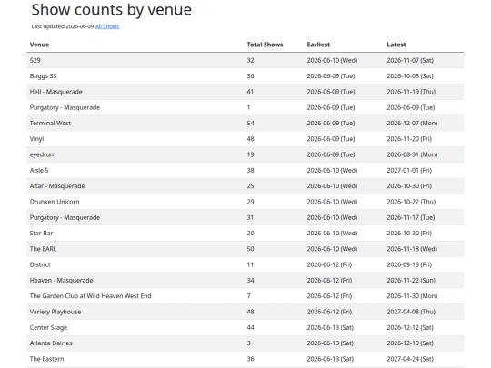
Task: Click the latest date 2026-10-22 (Thu)
Action: click(x=411, y=202)
